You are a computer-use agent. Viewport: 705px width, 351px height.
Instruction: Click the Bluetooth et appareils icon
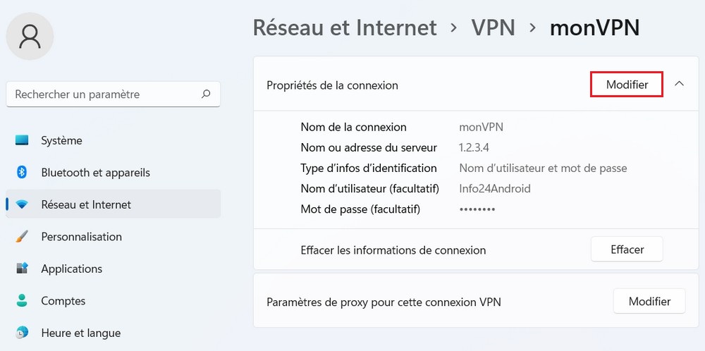[22, 173]
